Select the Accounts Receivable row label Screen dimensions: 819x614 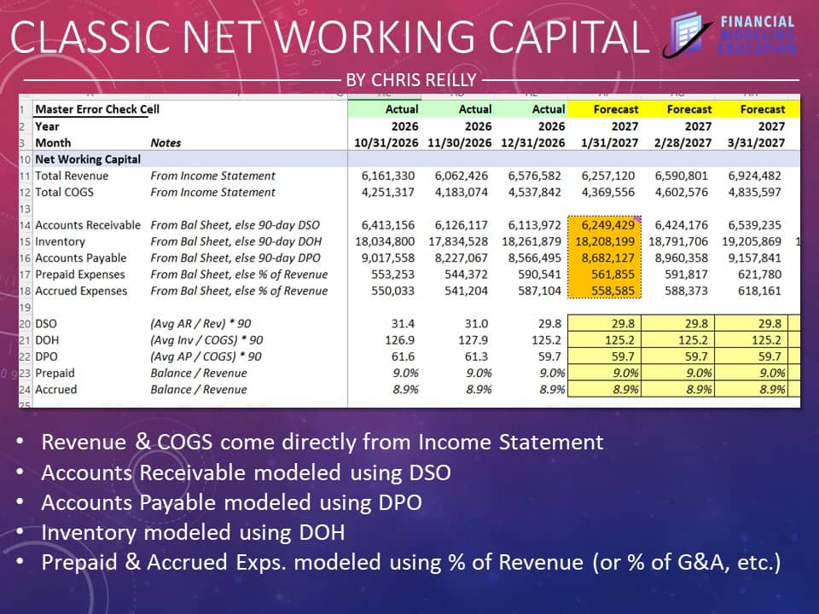(x=88, y=225)
